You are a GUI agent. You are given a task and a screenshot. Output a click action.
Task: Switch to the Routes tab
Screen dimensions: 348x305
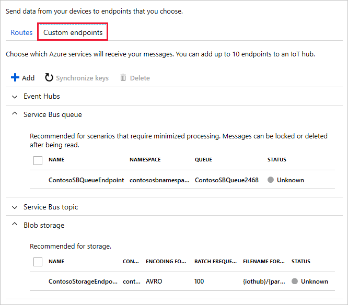coord(21,32)
